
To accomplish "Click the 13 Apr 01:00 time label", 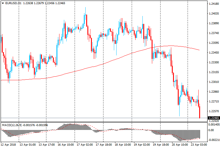I will (x=28, y=145).
